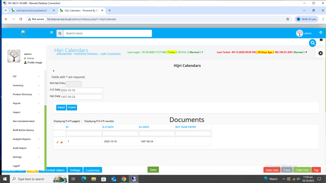
Task: Click the blue Import button
Action: (61, 107)
